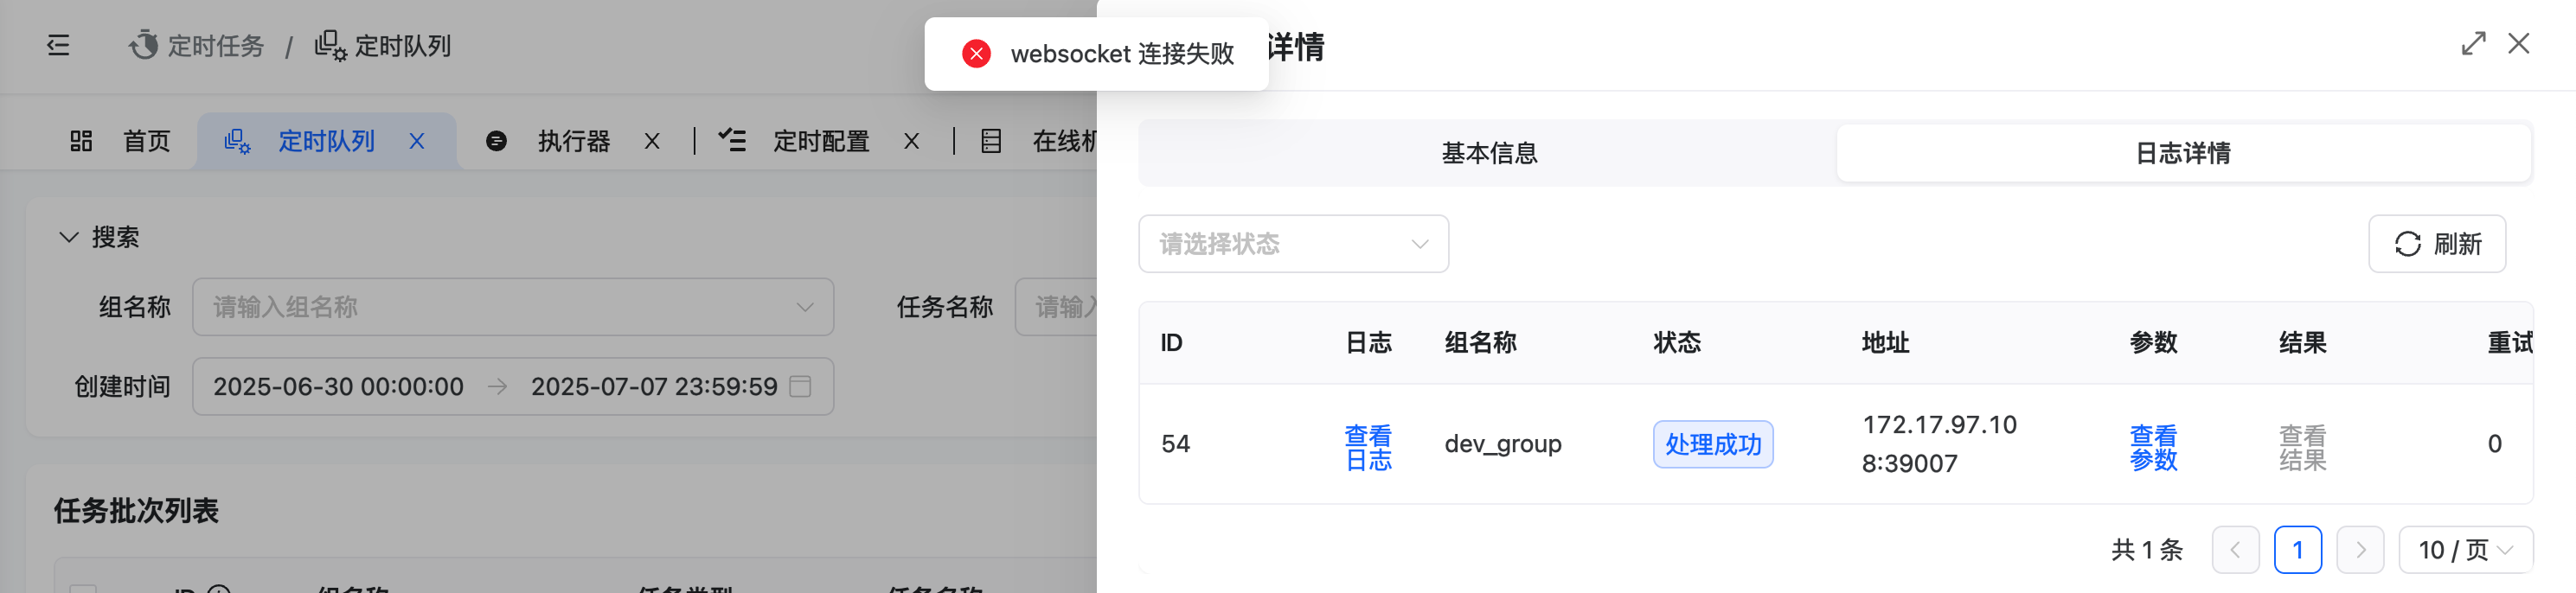Click the 首页 grid icon
The height and width of the screenshot is (593, 2576).
(81, 141)
